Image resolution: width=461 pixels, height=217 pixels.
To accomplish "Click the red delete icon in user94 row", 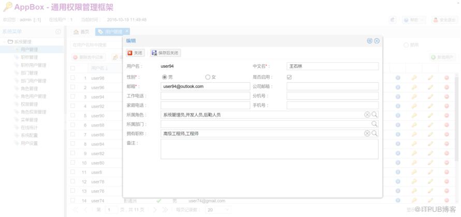I will [446, 97].
